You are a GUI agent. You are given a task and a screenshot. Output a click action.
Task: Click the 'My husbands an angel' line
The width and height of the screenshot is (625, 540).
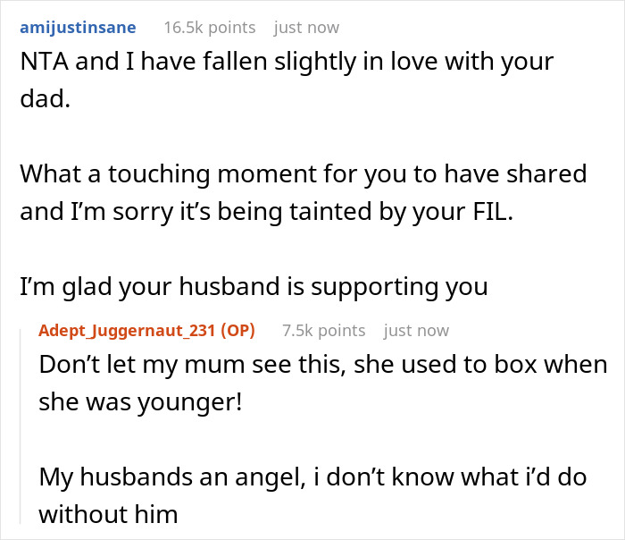[x=312, y=477]
